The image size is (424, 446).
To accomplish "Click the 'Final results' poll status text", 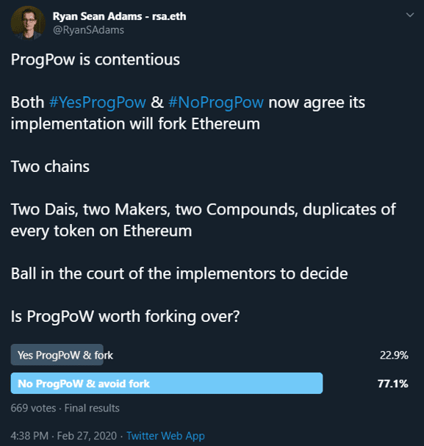I will point(92,409).
